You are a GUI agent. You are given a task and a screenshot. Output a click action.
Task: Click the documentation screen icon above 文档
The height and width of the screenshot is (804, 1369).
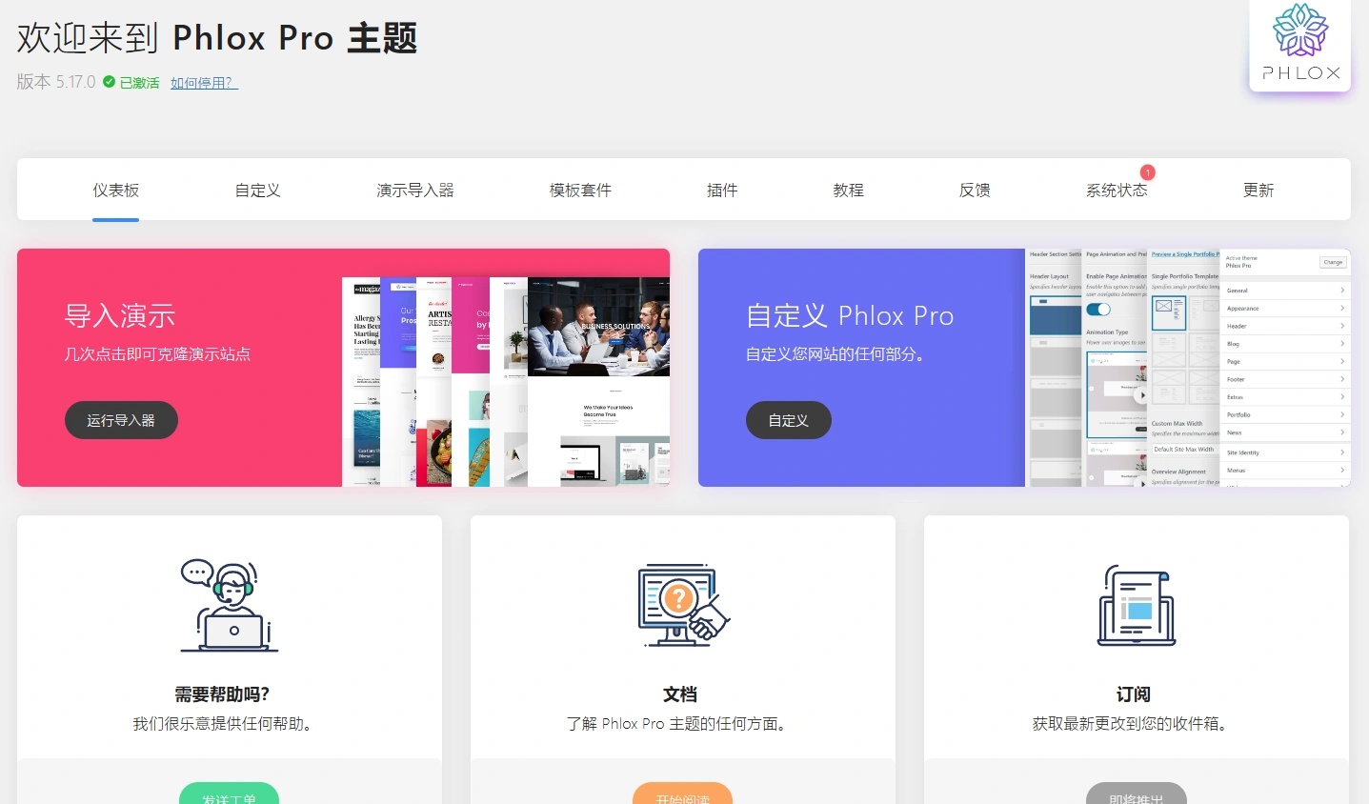(682, 603)
